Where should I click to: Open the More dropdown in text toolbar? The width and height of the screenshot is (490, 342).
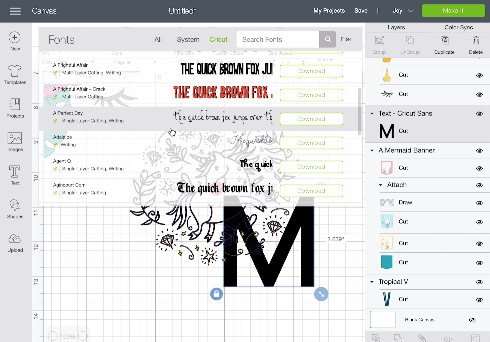[x=325, y=60]
